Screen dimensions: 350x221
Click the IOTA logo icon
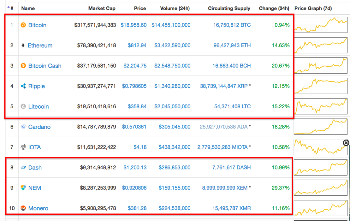23,147
